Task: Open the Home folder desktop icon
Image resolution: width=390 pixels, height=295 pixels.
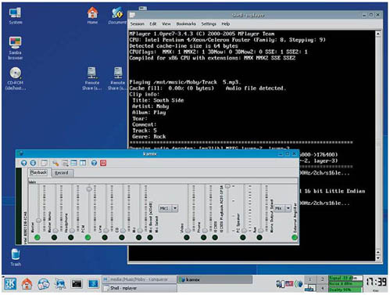Action: click(x=92, y=16)
